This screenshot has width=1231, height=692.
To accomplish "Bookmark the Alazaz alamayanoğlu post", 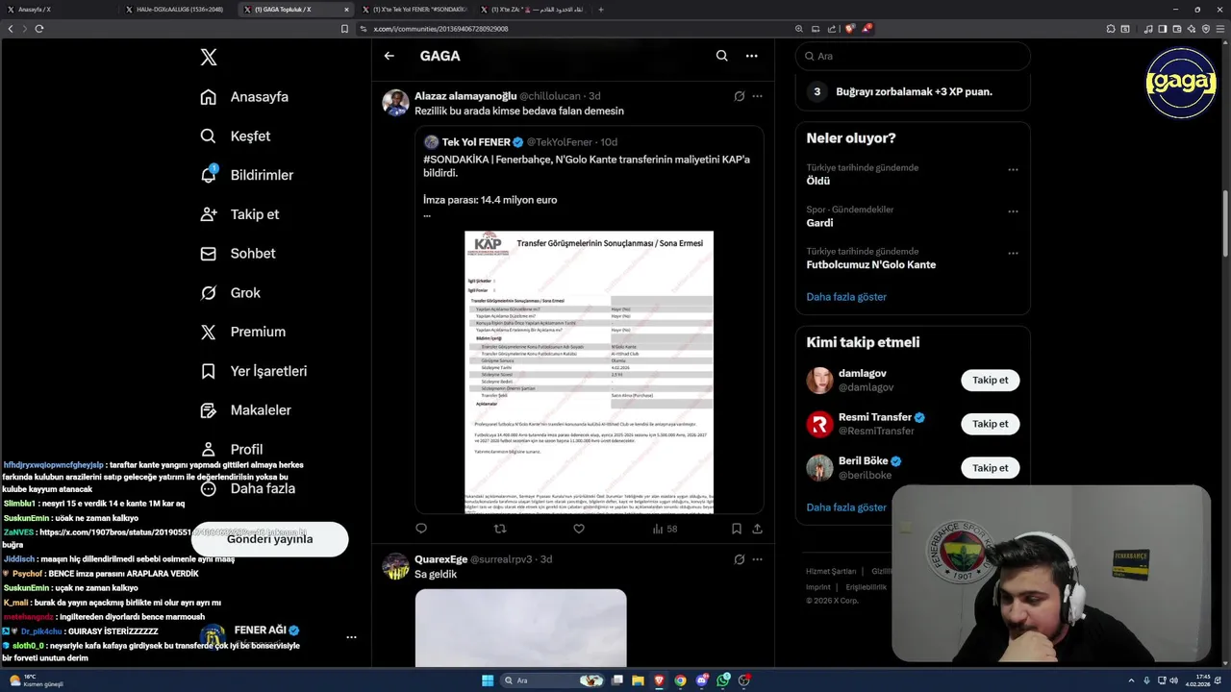I will [736, 529].
